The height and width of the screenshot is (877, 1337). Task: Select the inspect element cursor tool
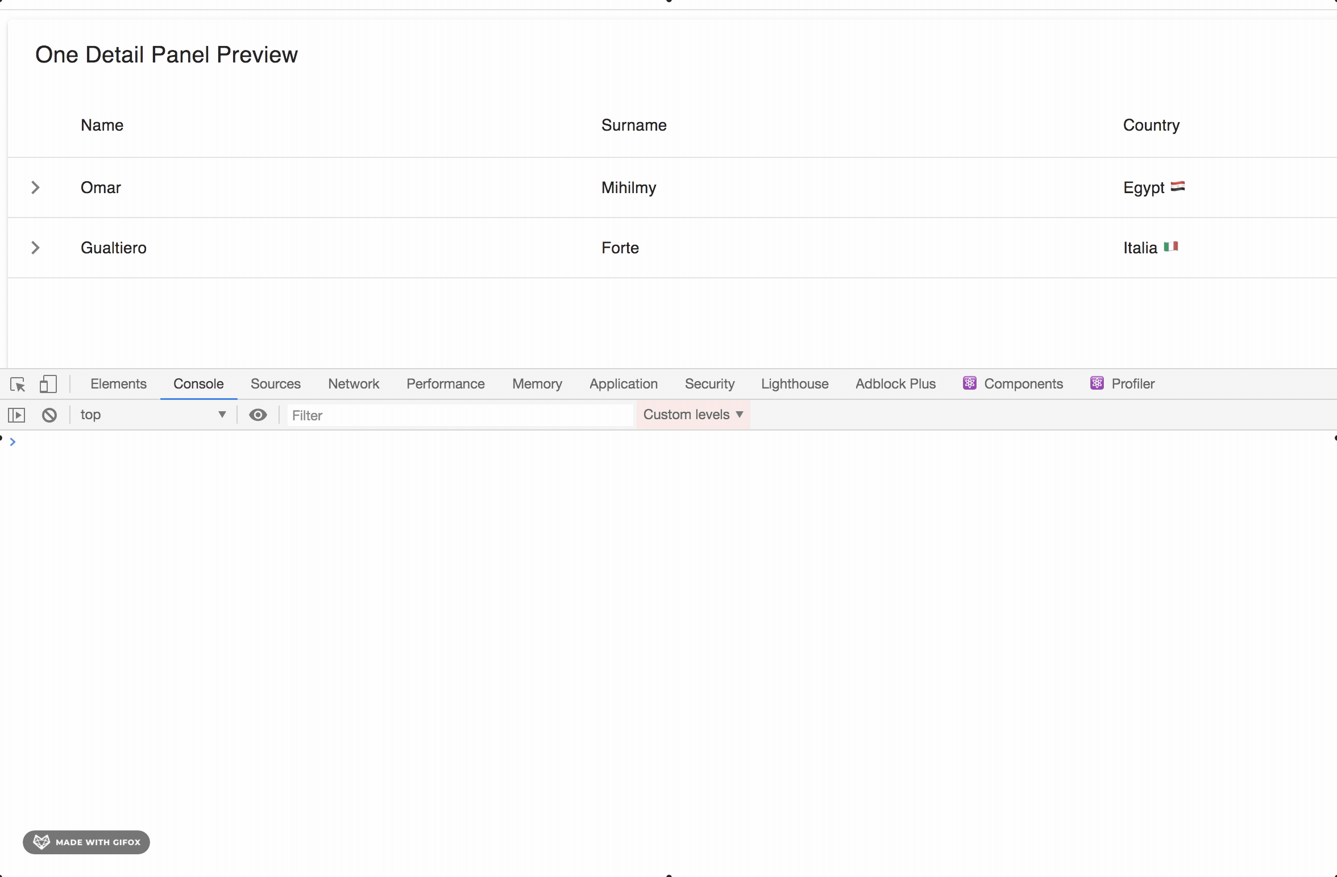click(18, 384)
